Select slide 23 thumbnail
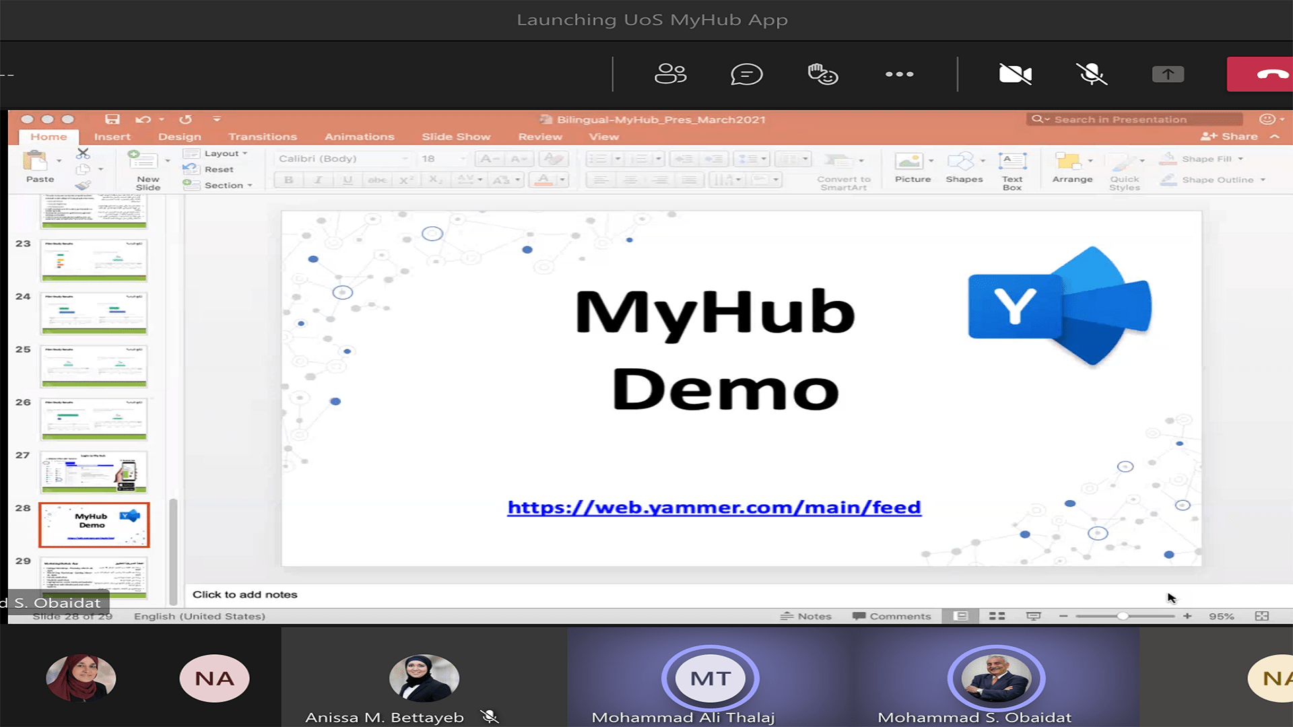The image size is (1293, 727). coord(94,261)
